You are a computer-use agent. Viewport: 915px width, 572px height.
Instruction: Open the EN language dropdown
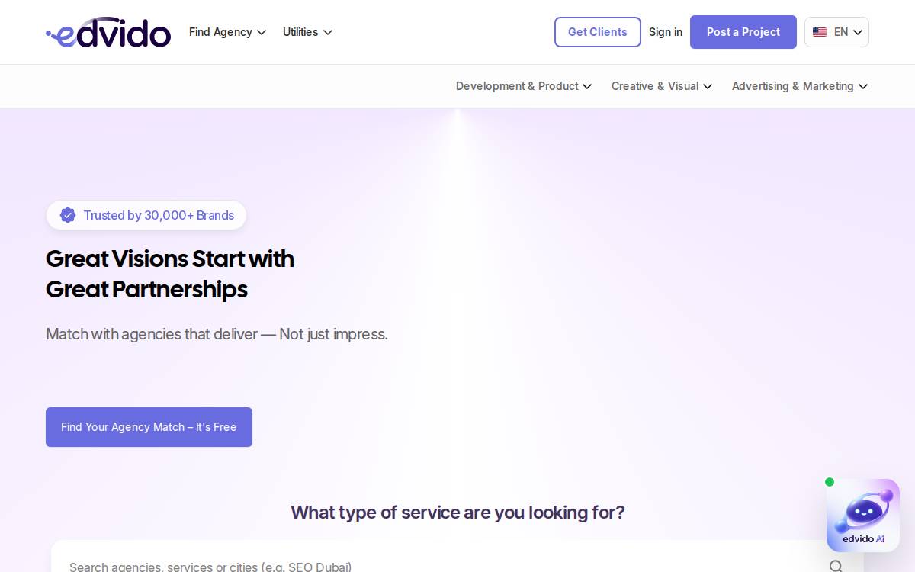click(x=836, y=32)
